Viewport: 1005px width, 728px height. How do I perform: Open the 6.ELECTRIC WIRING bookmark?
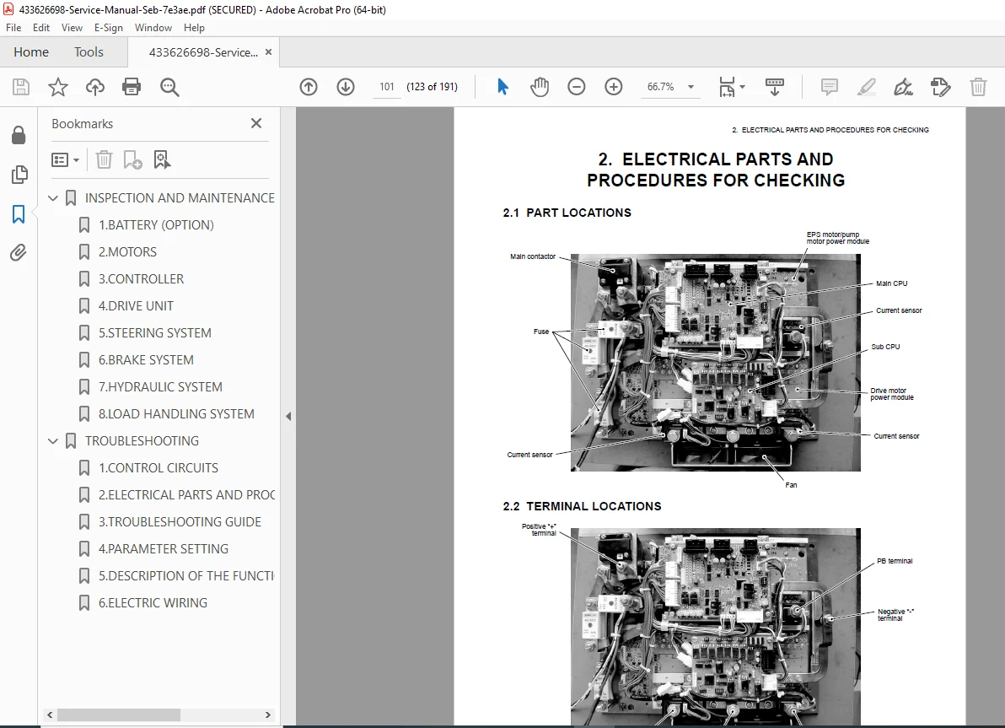pyautogui.click(x=153, y=603)
